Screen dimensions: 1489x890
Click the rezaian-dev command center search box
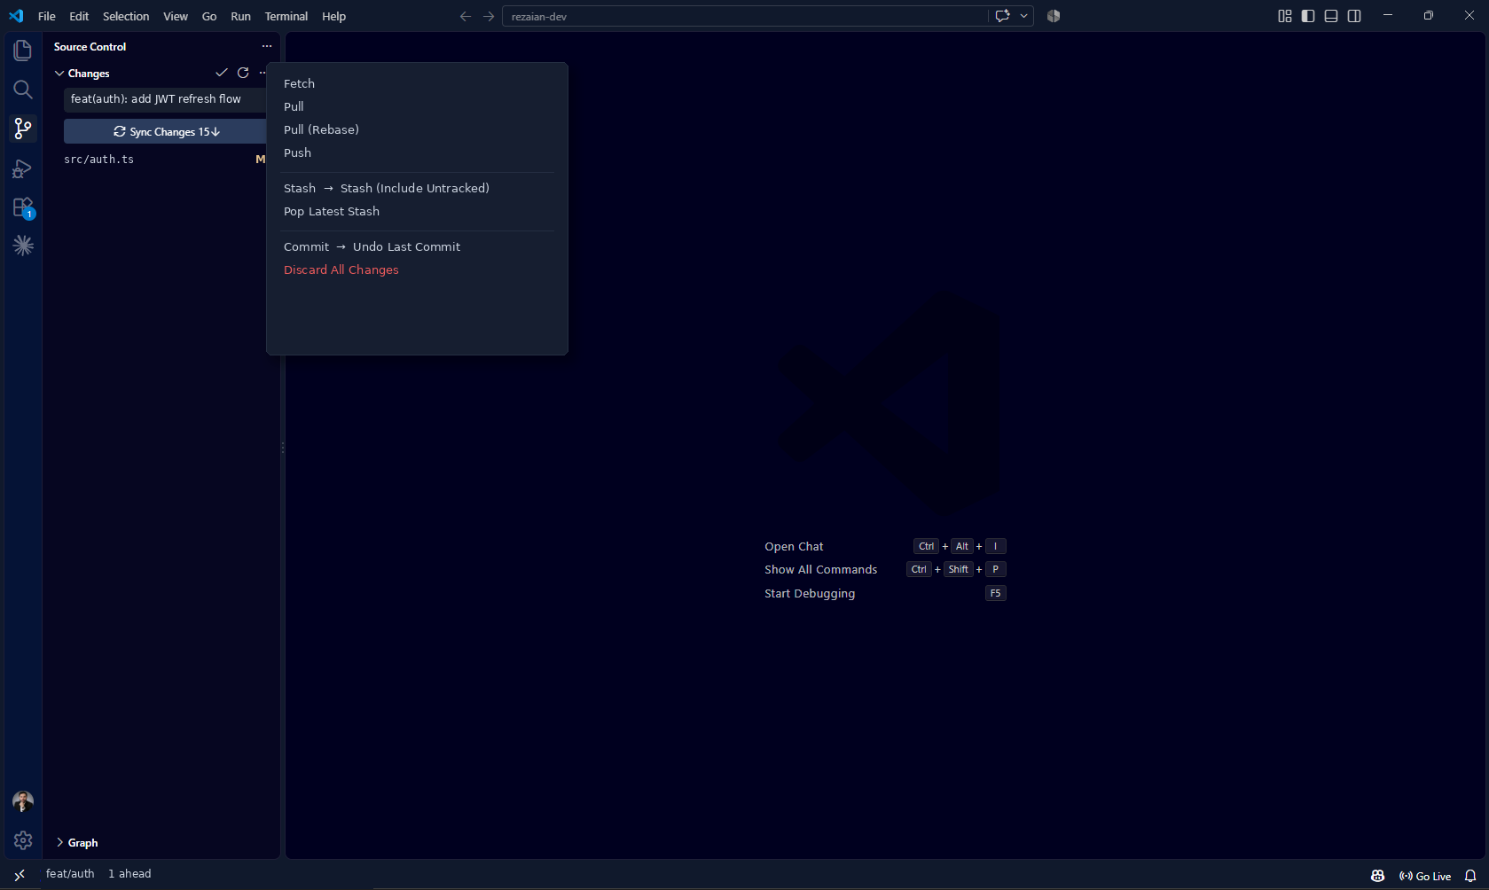(x=745, y=16)
